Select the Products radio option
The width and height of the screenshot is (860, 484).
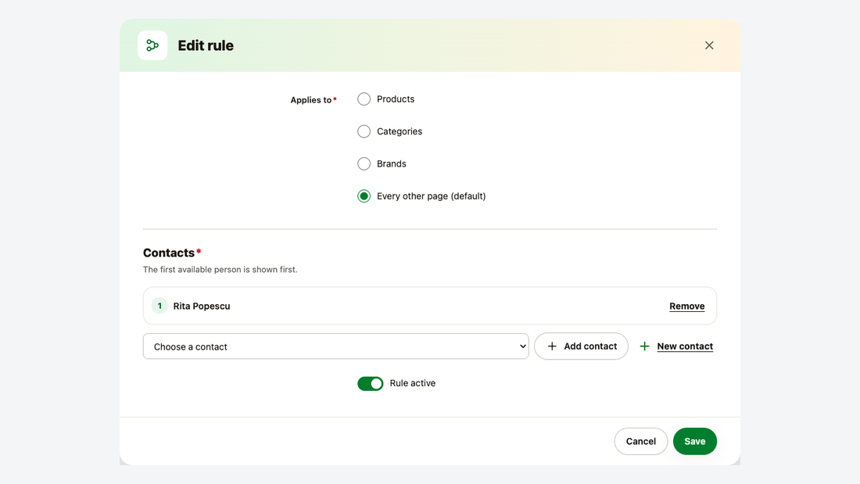pyautogui.click(x=364, y=99)
